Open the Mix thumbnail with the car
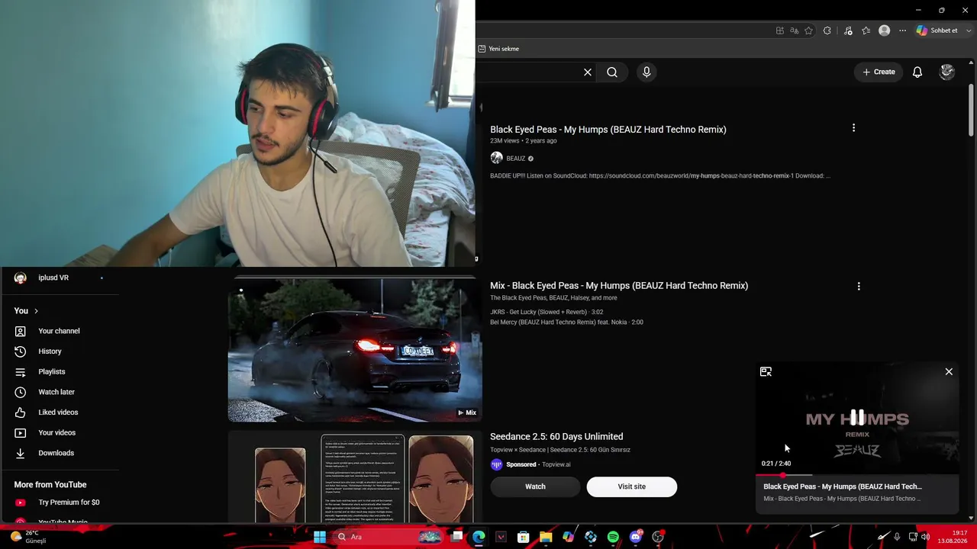The width and height of the screenshot is (977, 549). [355, 350]
